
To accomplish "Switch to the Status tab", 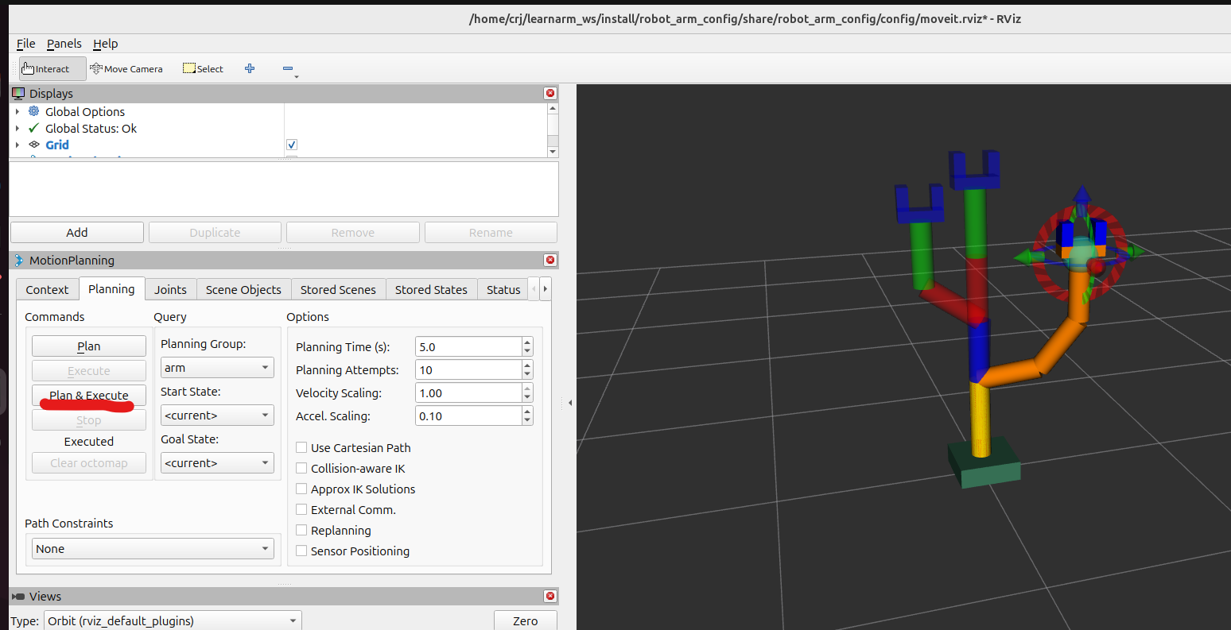I will click(x=503, y=289).
